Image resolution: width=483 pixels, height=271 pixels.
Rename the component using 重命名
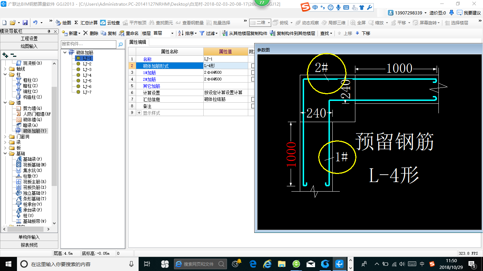129,33
